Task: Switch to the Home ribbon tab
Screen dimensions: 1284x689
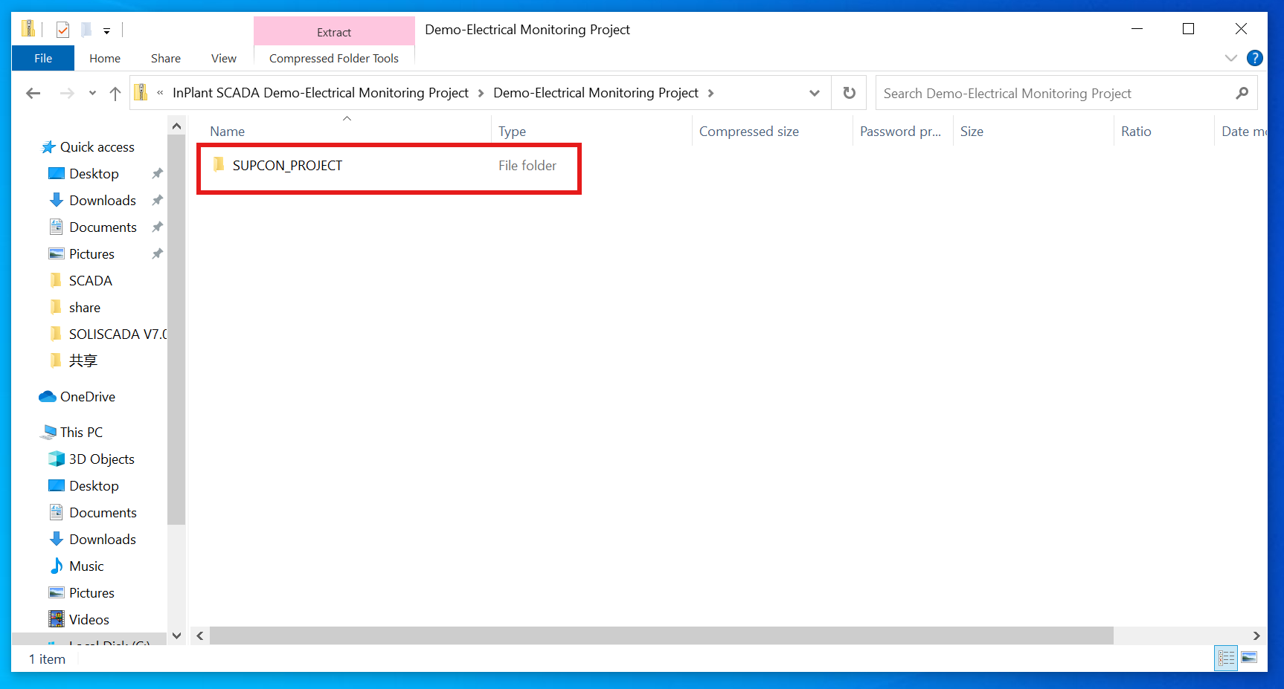Action: tap(105, 58)
